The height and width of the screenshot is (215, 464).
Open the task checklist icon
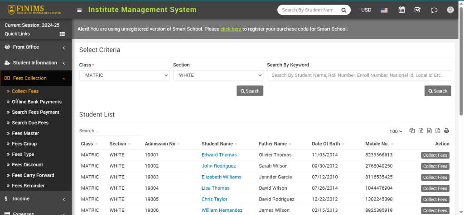[417, 10]
